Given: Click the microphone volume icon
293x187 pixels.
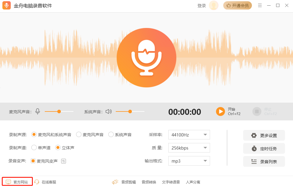Looking at the screenshot, I should click(x=37, y=111).
